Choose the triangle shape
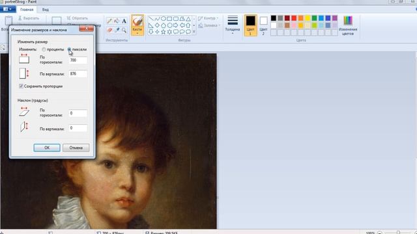This screenshot has height=234, width=417. [188, 19]
